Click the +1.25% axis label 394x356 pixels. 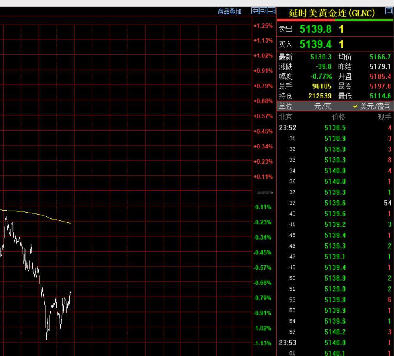[x=263, y=26]
